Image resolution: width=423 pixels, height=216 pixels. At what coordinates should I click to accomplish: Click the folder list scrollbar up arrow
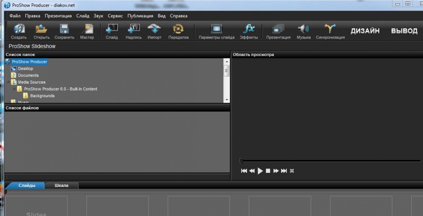pyautogui.click(x=227, y=62)
